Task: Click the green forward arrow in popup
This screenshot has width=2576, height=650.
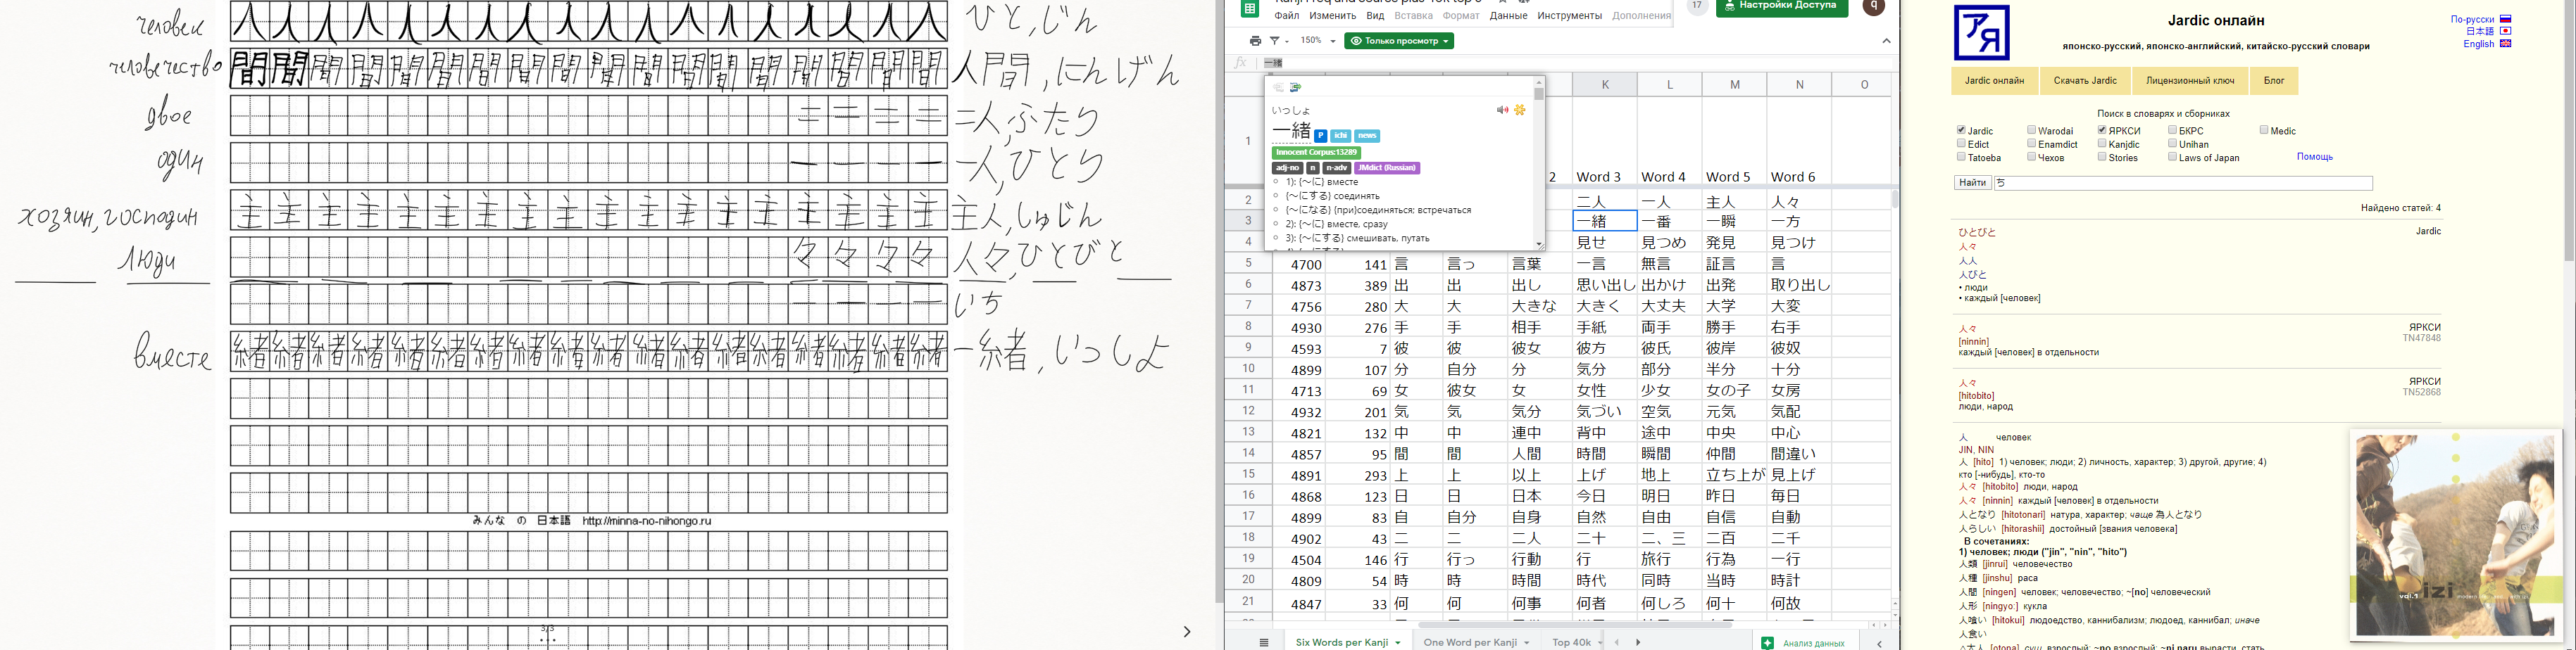Action: [x=1295, y=88]
